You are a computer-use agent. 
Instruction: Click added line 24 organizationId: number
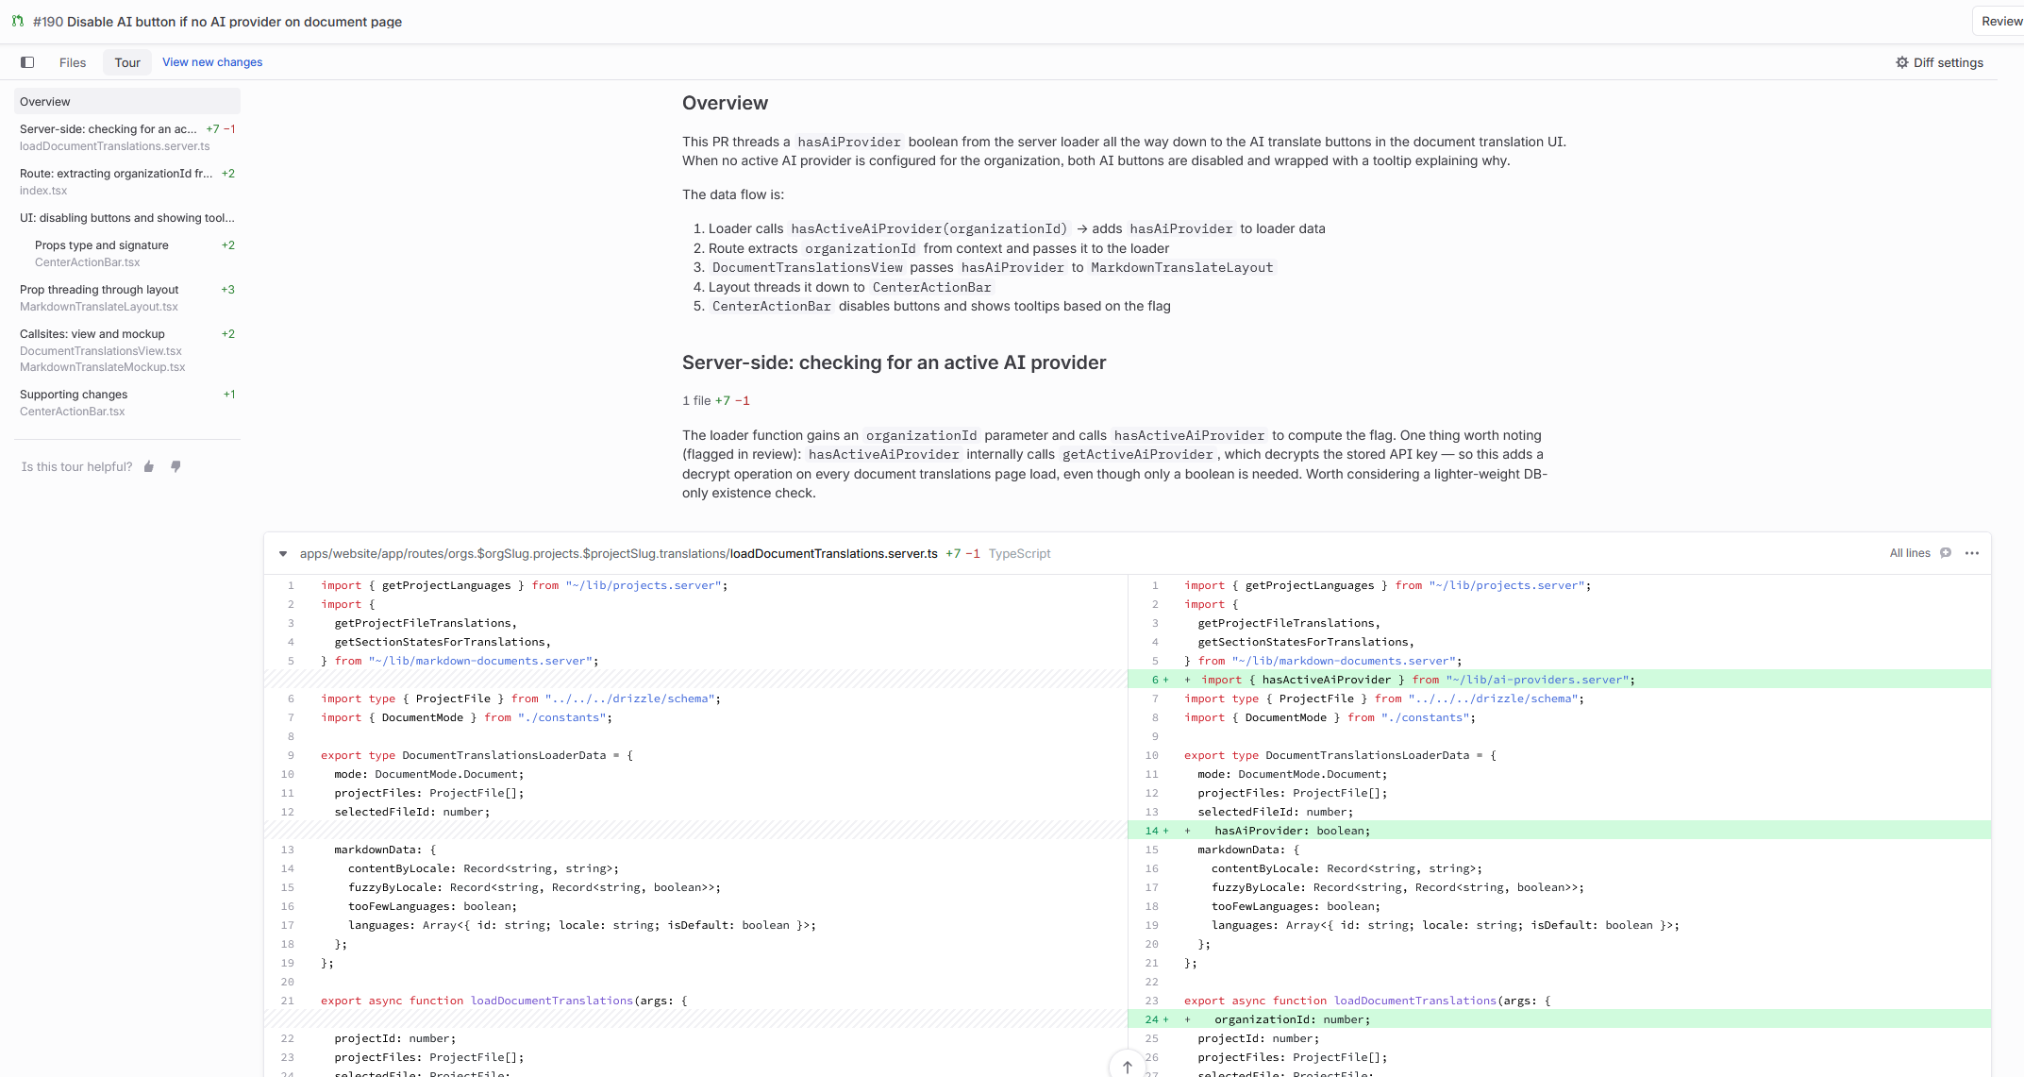tap(1559, 1019)
